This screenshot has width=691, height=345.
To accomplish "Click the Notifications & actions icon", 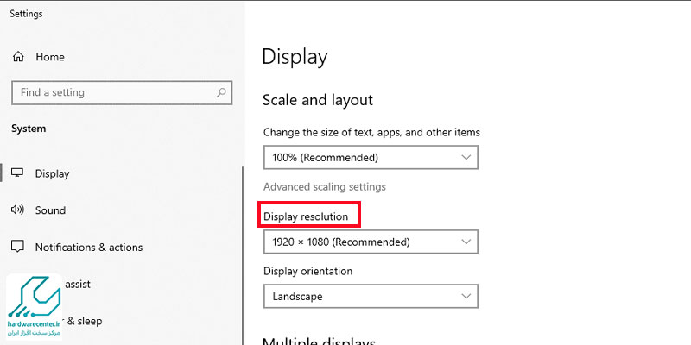I will click(17, 248).
